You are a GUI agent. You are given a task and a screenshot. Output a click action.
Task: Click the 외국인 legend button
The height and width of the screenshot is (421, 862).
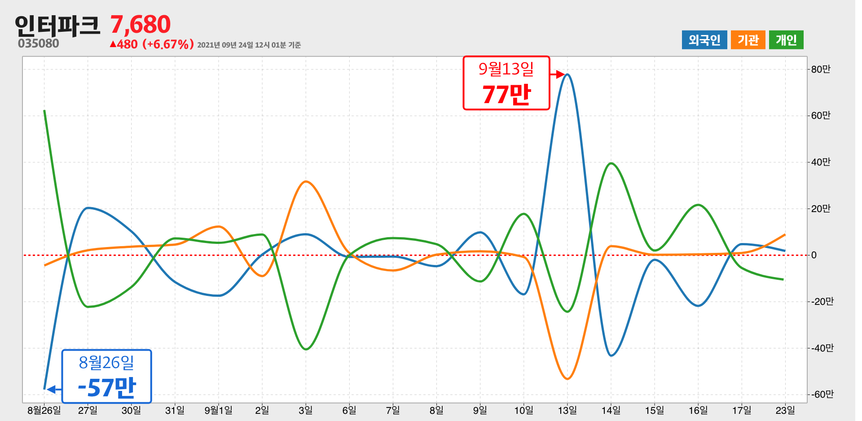tap(704, 40)
